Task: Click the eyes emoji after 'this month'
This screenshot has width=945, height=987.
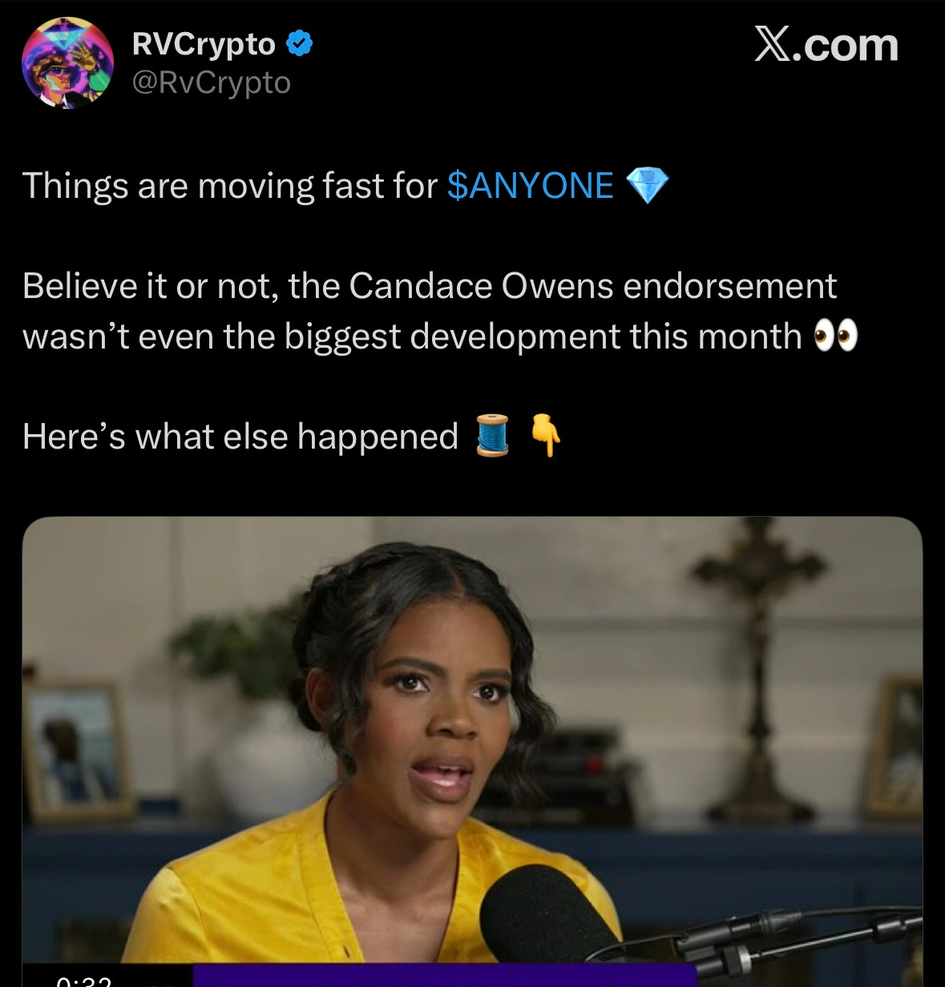Action: tap(835, 336)
